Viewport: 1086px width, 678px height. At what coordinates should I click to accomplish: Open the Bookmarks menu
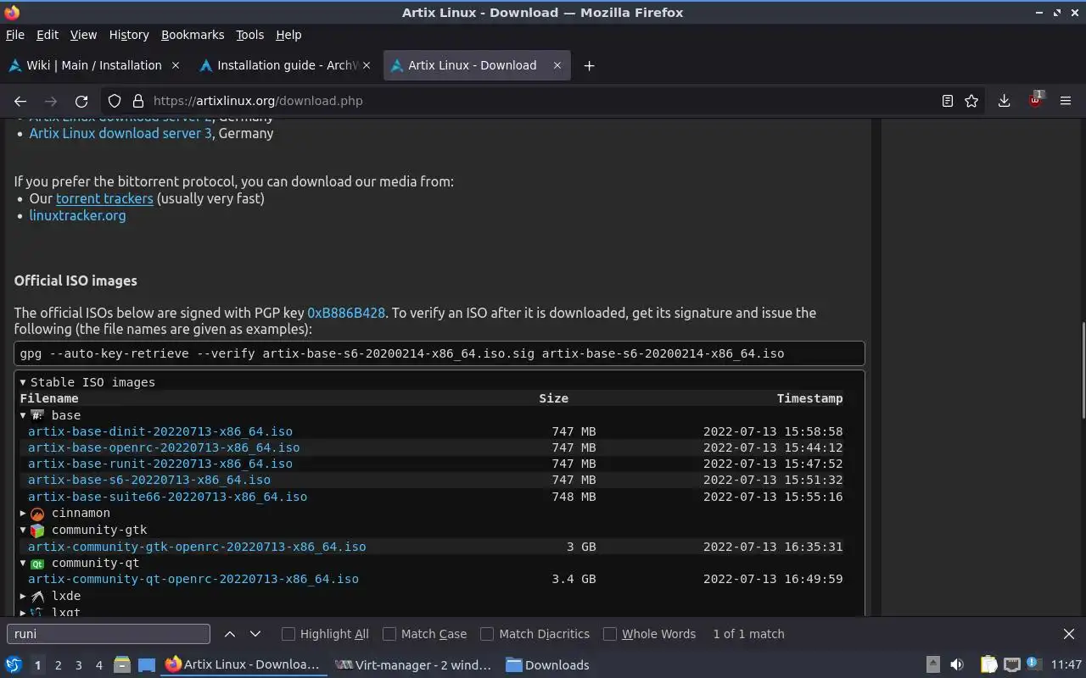tap(193, 35)
